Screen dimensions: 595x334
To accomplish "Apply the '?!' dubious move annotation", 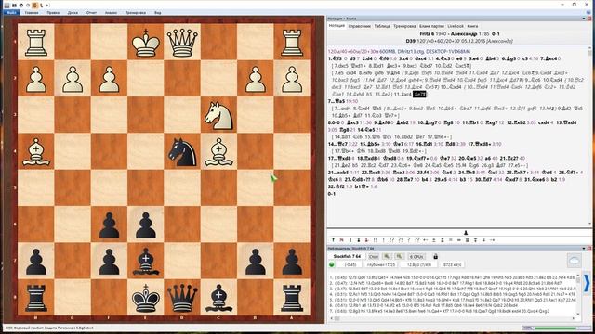I will [x=401, y=239].
